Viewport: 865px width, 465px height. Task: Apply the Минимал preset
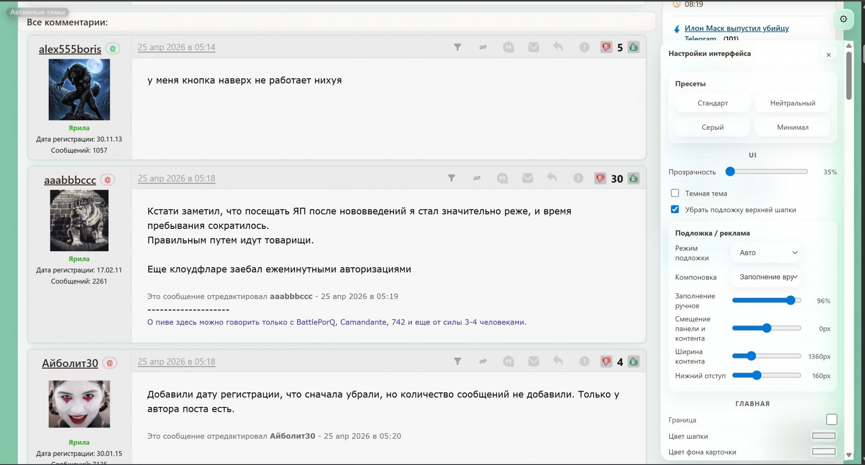coord(792,128)
